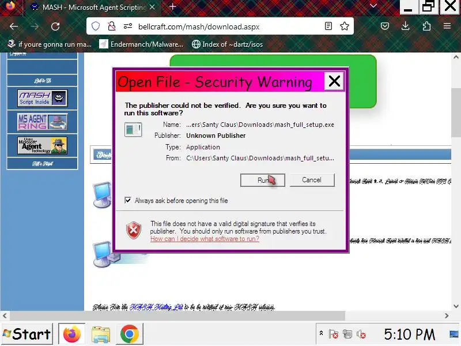Cancel the Open File security warning
461x346 pixels.
click(312, 180)
